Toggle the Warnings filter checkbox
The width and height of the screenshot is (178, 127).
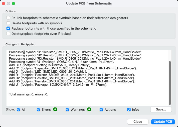point(68,109)
